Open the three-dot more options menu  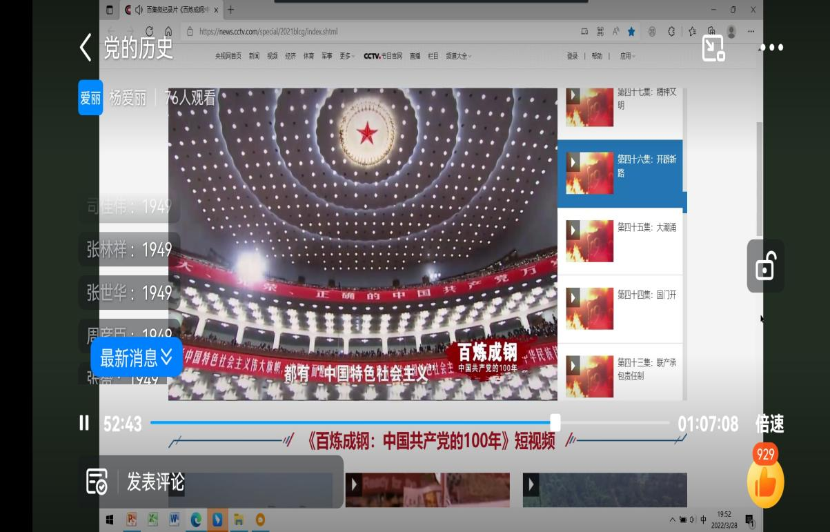pyautogui.click(x=771, y=48)
